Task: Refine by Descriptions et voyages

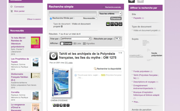Action: coord(144,82)
